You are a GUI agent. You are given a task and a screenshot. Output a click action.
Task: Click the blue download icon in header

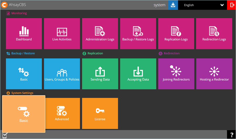tap(173, 5)
